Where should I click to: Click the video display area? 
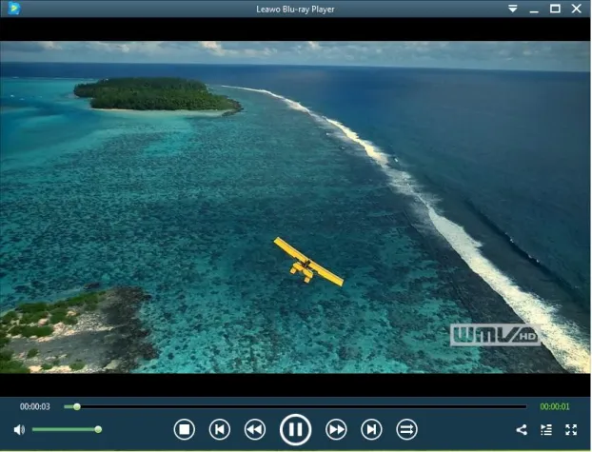point(296,206)
